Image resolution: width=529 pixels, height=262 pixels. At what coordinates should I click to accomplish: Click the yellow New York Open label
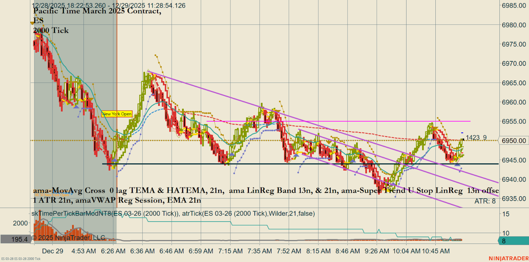pyautogui.click(x=117, y=114)
